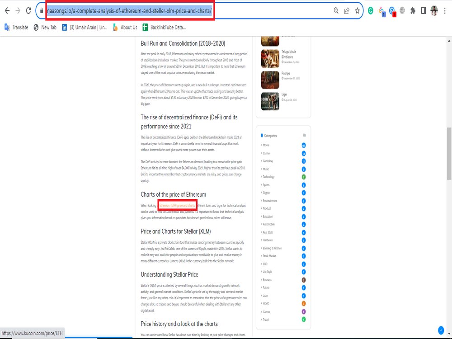Open Chrome's three-dot menu

(445, 11)
